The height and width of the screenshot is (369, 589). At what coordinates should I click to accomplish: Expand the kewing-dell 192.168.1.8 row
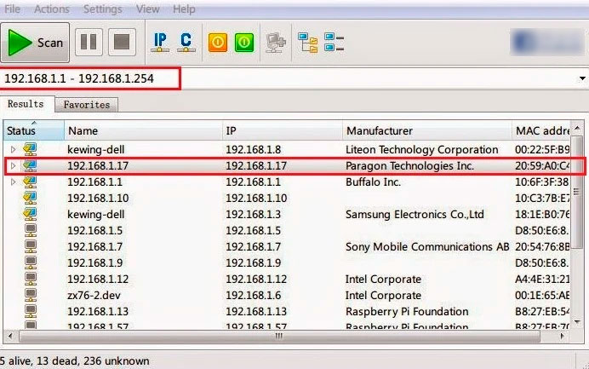tap(13, 150)
